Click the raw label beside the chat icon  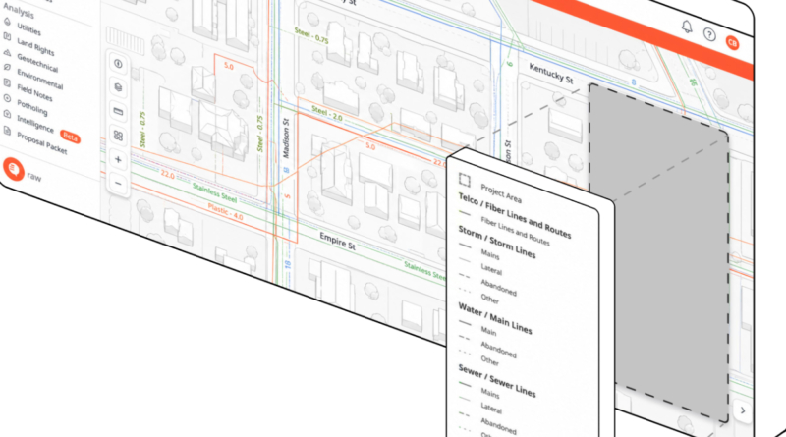(34, 177)
